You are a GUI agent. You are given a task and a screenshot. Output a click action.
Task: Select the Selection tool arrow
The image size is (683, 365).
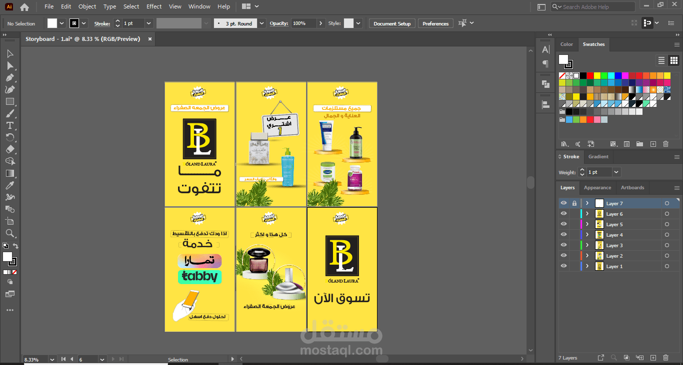[10, 53]
